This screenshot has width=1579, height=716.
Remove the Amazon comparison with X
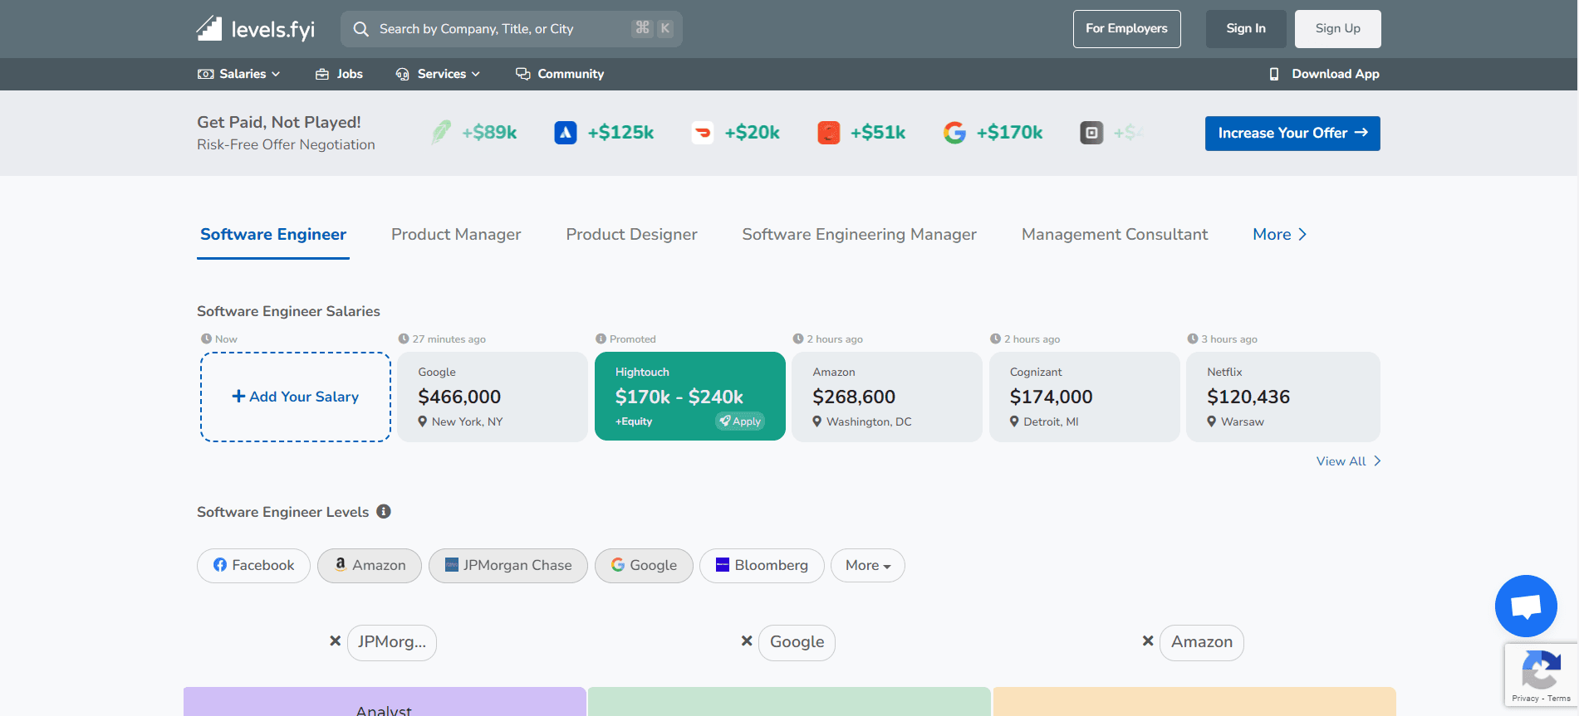point(1148,641)
